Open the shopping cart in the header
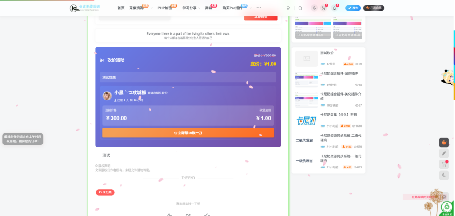 [323, 8]
